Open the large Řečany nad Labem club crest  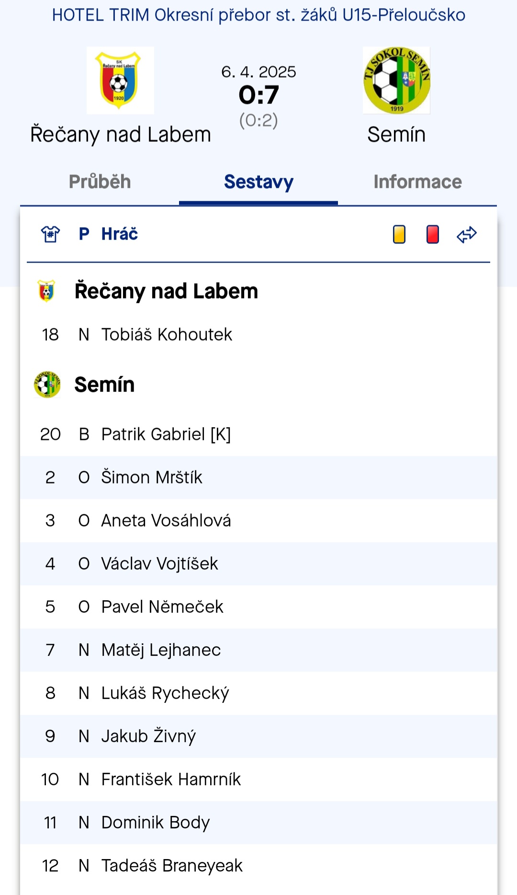point(120,80)
